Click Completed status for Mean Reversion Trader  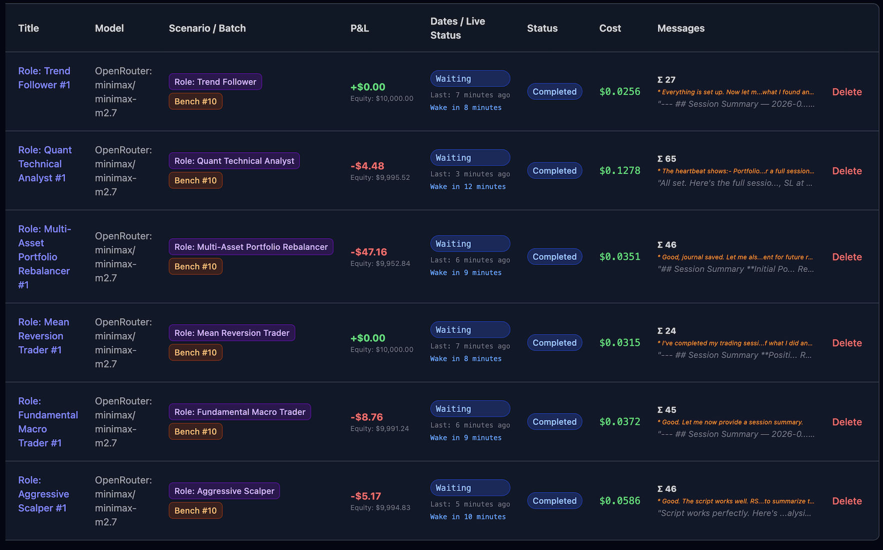point(554,342)
